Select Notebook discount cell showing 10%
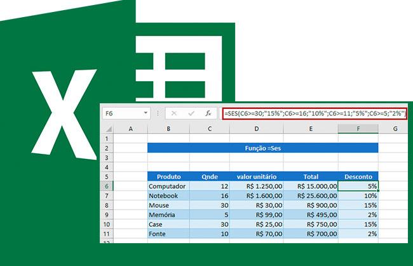Viewport: 413px width, 266px height. (x=358, y=196)
